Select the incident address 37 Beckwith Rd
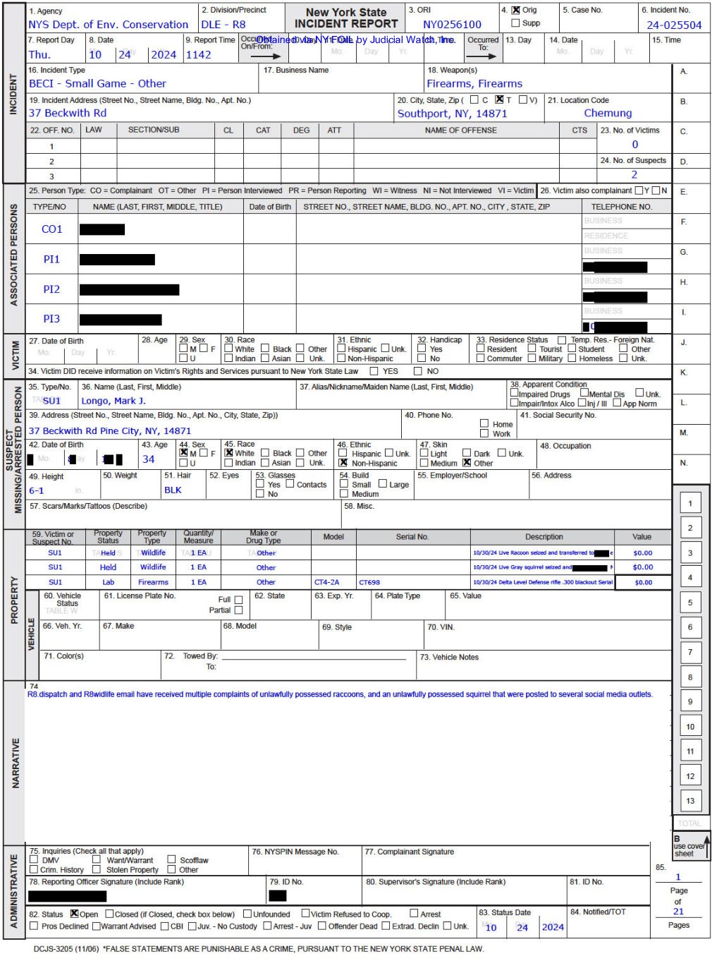712x961 pixels. pos(68,113)
